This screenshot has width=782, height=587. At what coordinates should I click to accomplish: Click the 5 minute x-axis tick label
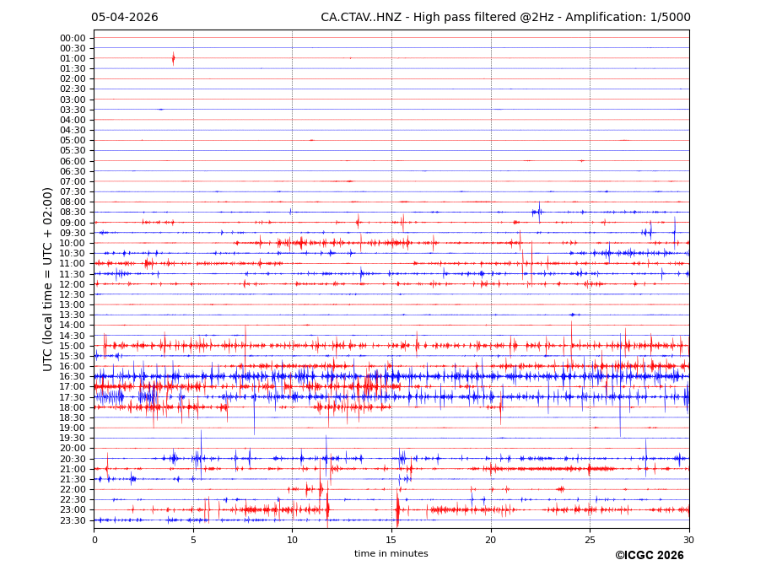pos(193,540)
